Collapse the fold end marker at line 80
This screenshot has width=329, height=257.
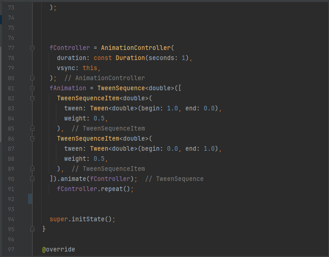click(32, 78)
